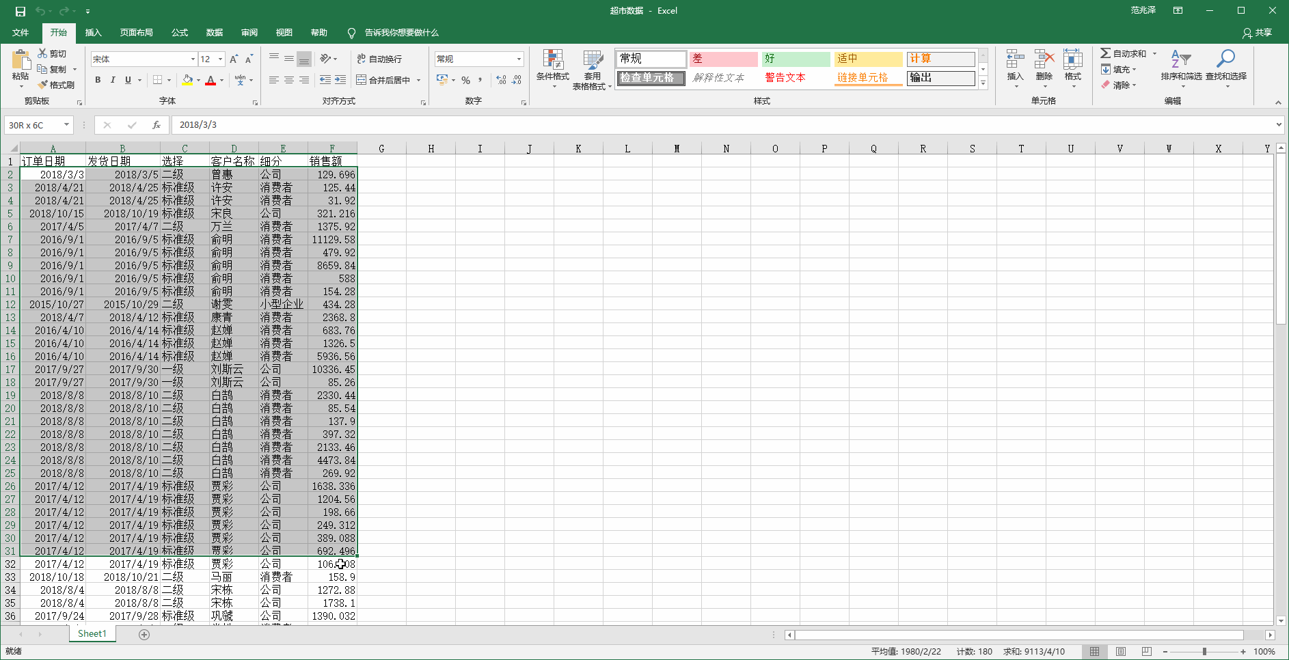Click the 填充 Fill button
The image size is (1289, 660).
click(x=1119, y=69)
